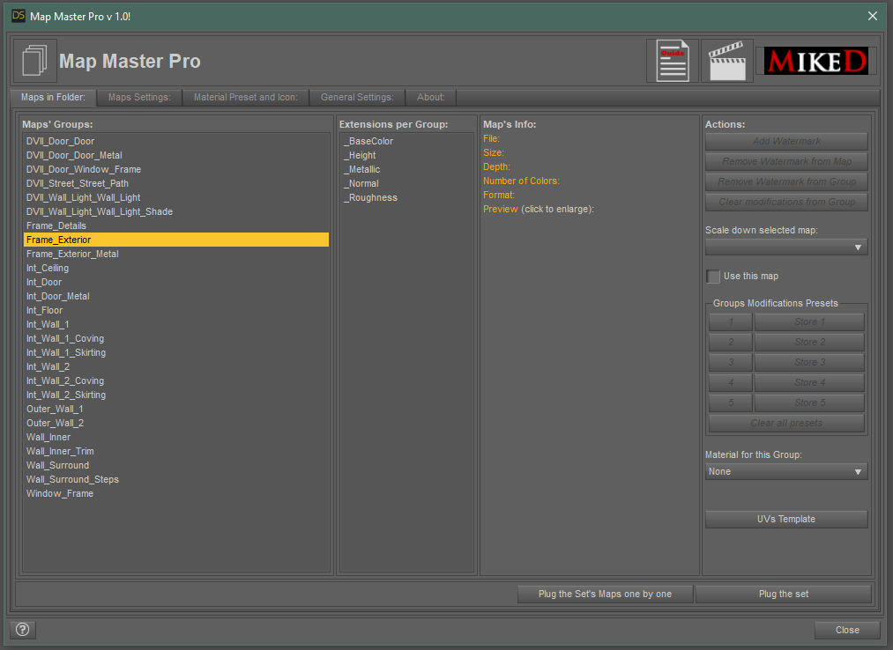Screen dimensions: 893x650
Task: Select the Int_Door group
Action: click(176, 283)
